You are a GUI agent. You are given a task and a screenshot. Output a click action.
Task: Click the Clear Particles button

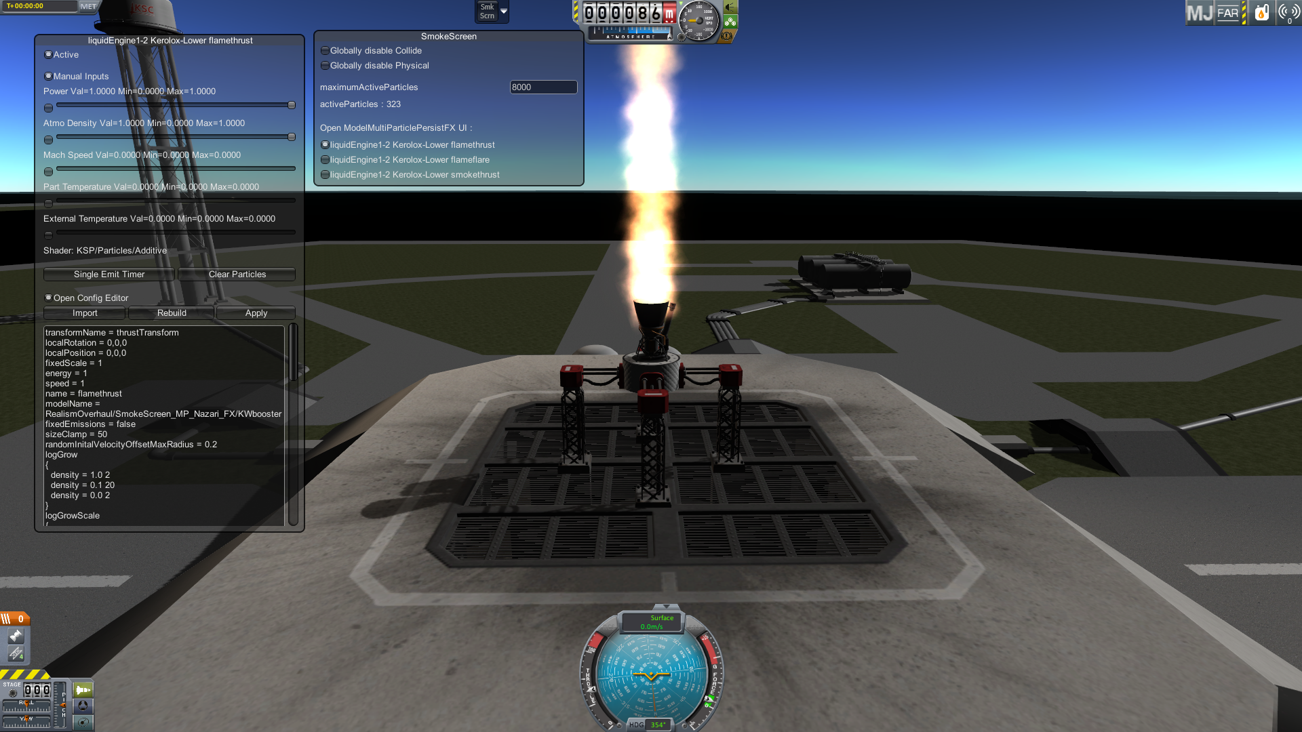[x=237, y=274]
